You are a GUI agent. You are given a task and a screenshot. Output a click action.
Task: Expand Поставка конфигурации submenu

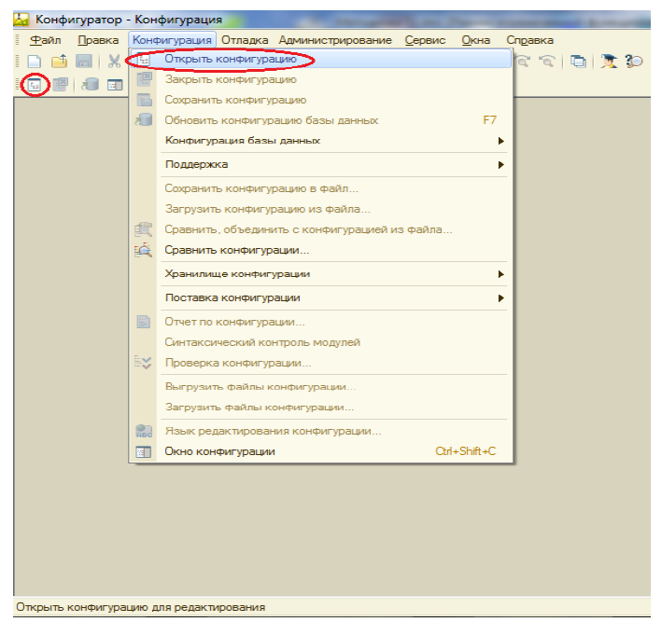coord(321,298)
